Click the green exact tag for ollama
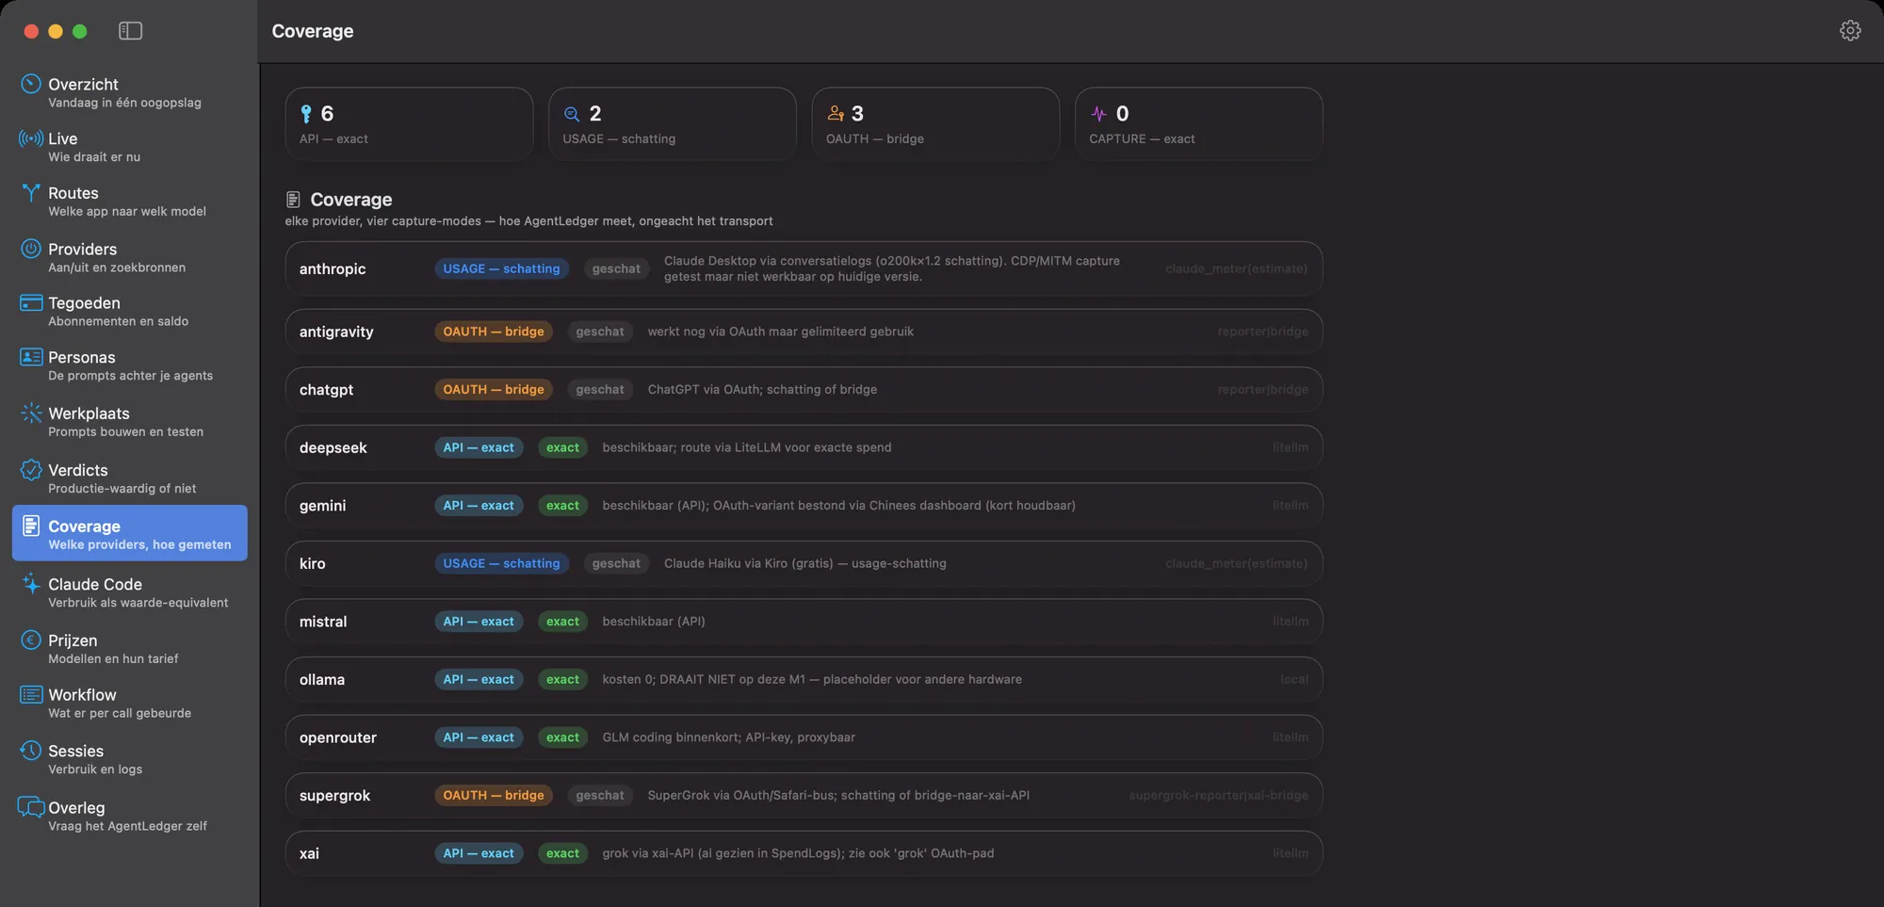Image resolution: width=1884 pixels, height=907 pixels. (562, 679)
